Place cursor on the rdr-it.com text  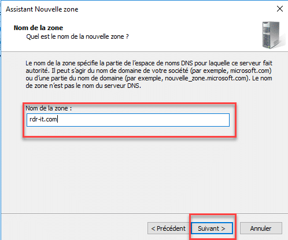tap(43, 120)
